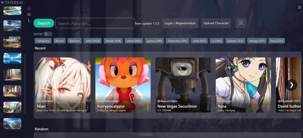The height and width of the screenshot is (138, 303).
Task: Filter by characters (581) tag
Action: click(x=178, y=41)
